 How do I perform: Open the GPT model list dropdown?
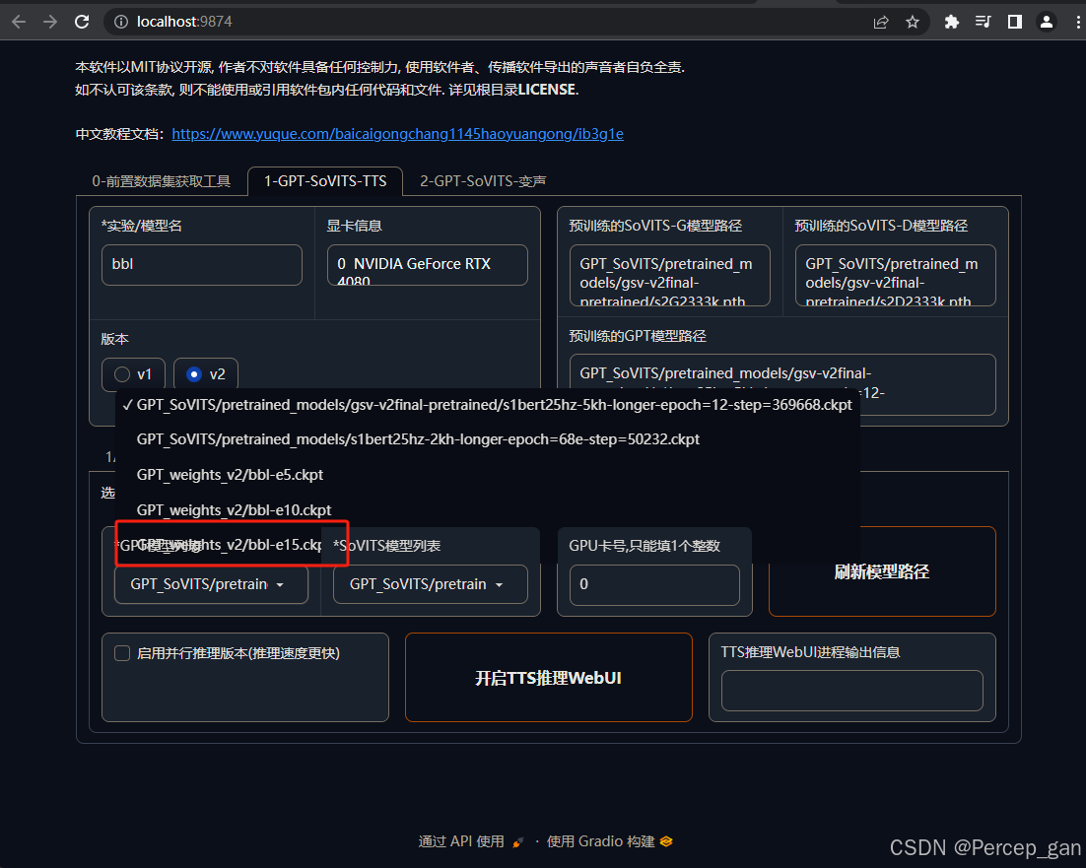211,584
